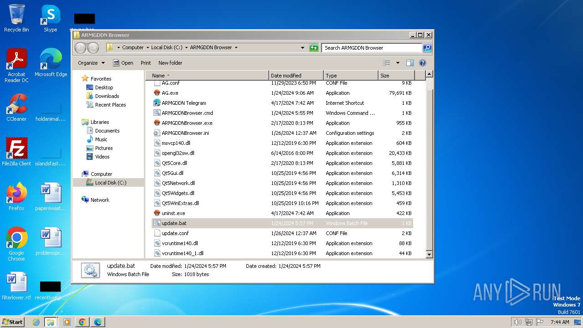Click the Chrome icon in the taskbar

82,322
